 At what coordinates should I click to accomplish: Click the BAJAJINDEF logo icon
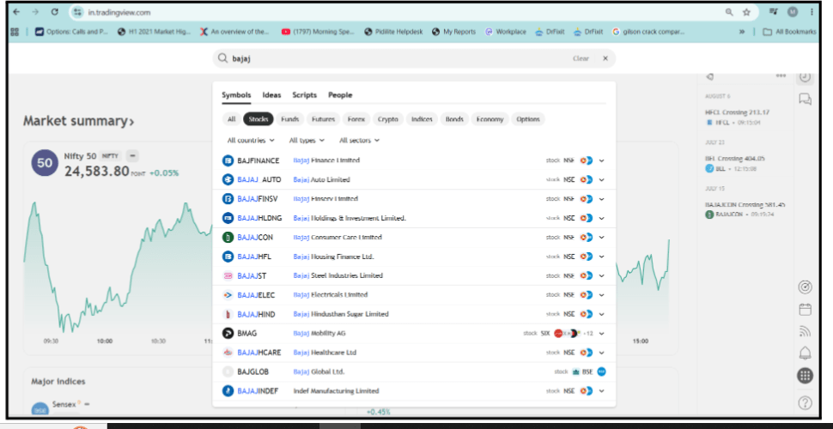(x=228, y=390)
